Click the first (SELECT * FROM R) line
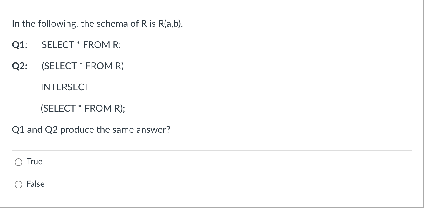The height and width of the screenshot is (209, 427). coord(82,66)
